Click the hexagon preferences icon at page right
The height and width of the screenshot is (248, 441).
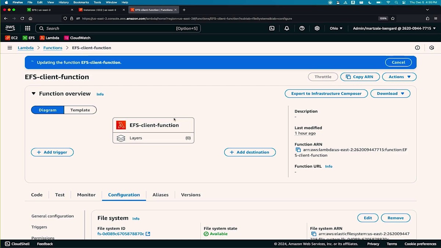(432, 48)
